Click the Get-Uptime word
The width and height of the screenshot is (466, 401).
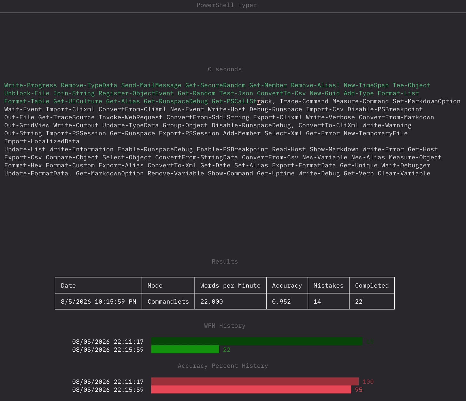(276, 173)
